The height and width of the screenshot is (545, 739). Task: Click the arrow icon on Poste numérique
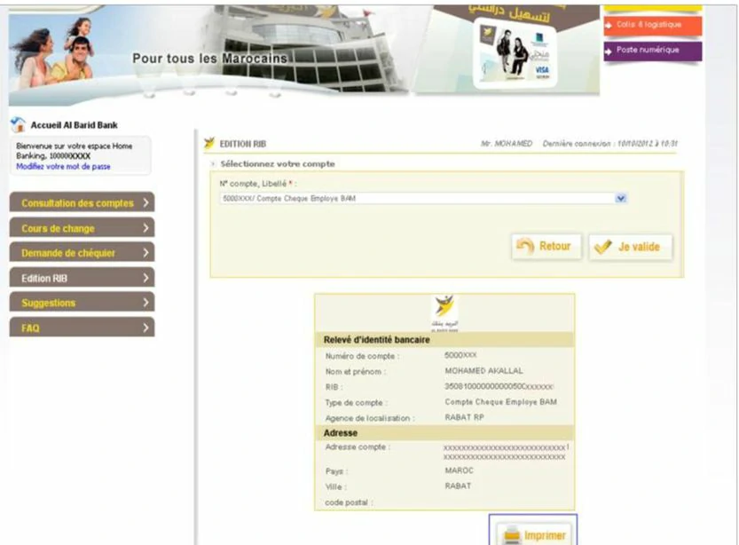tap(609, 51)
